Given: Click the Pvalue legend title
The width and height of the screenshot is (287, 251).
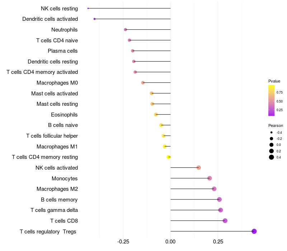Looking at the screenshot, I should [274, 81].
